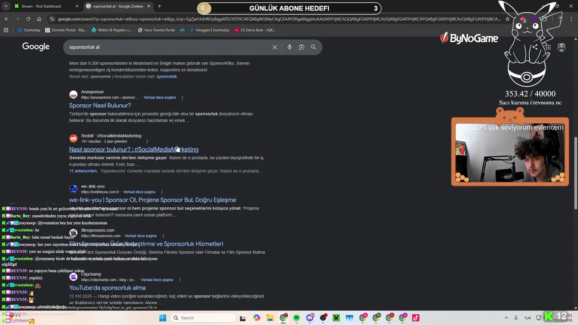Translate the we-link-you result page

tap(139, 192)
